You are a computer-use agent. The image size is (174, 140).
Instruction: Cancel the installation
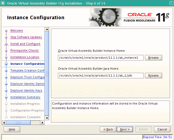[x=162, y=129]
